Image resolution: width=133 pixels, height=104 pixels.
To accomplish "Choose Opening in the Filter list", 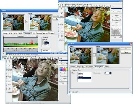I will tap(84, 76).
